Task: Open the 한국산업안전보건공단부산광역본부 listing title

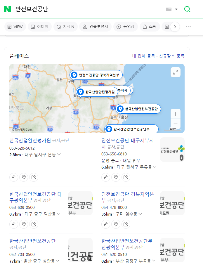Action: coord(127,244)
